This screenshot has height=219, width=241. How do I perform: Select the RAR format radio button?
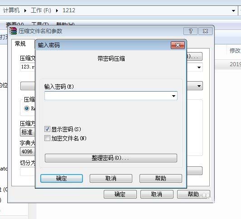(27, 108)
